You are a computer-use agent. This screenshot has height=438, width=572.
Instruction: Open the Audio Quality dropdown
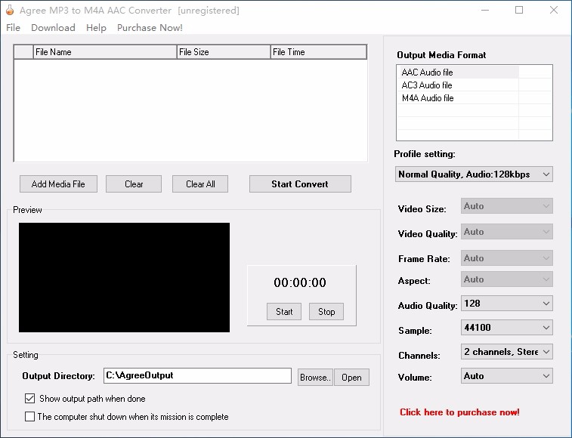(x=507, y=303)
